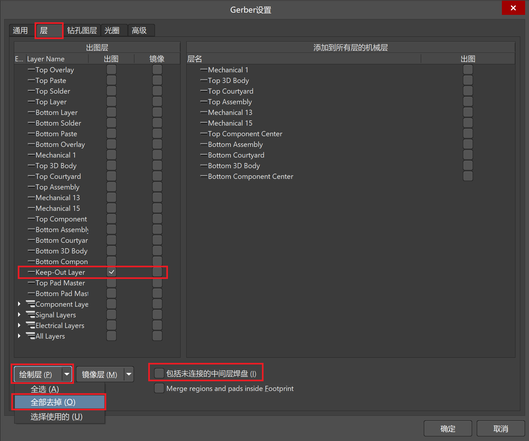Click the 取消 button
This screenshot has width=529, height=441.
coord(501,429)
